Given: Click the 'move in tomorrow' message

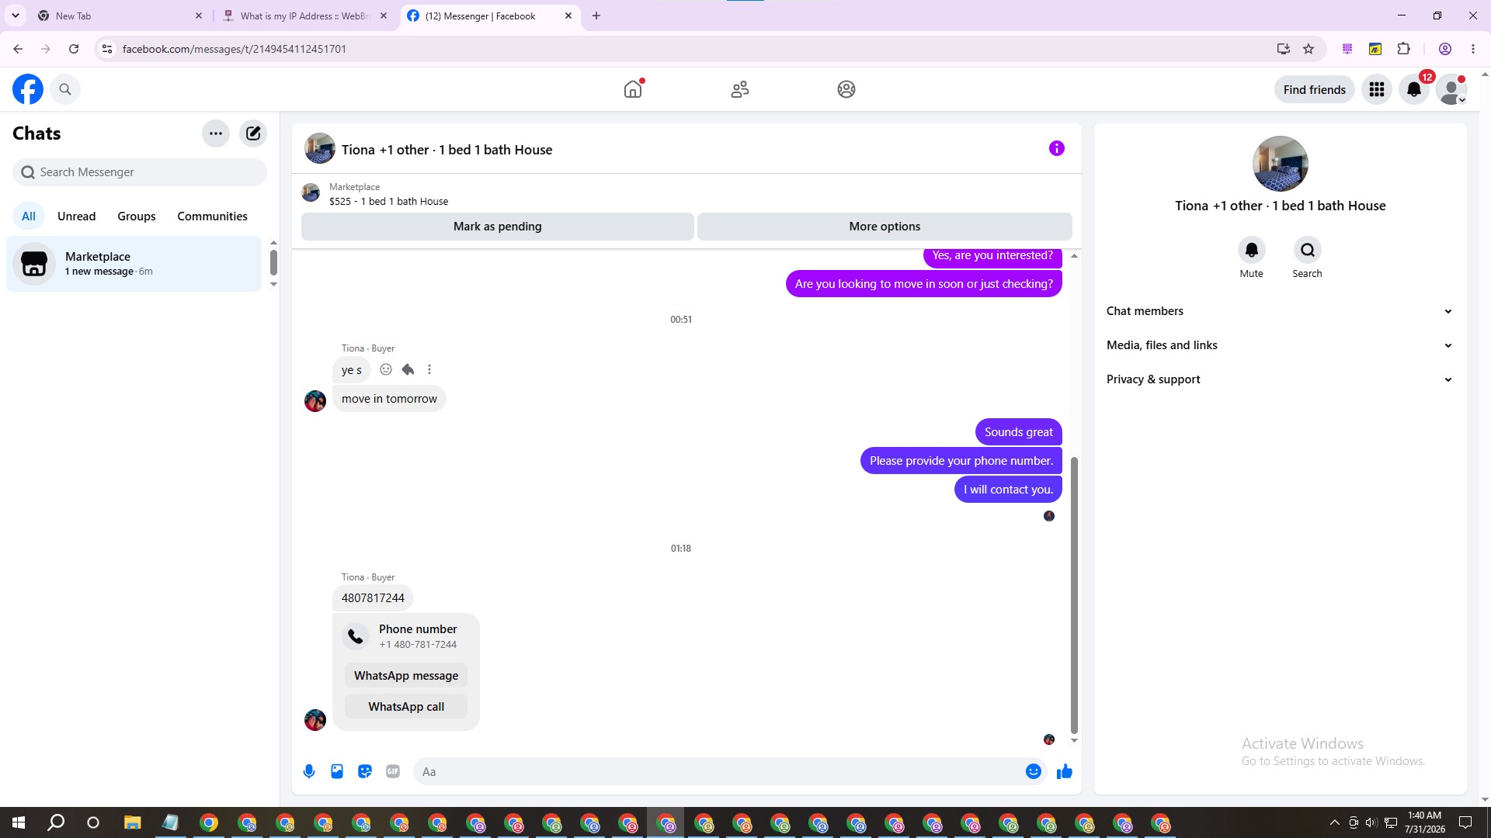Looking at the screenshot, I should (389, 399).
